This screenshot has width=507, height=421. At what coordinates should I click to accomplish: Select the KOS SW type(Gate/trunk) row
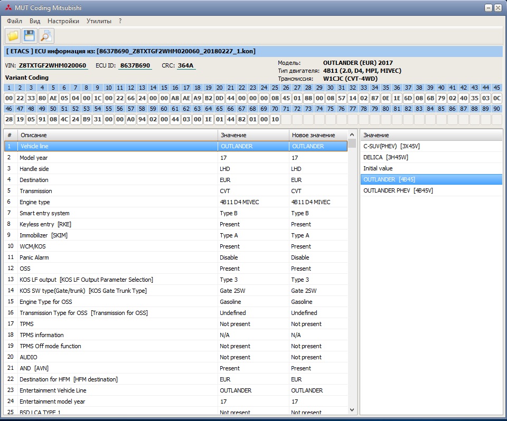(x=176, y=291)
